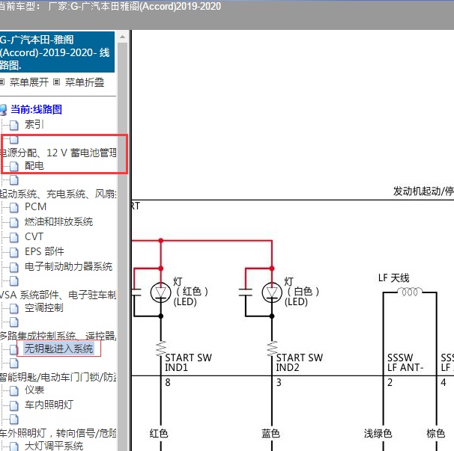Click 菜单折叠 to collapse menu
Viewport: 454px width, 451px height.
pos(85,82)
